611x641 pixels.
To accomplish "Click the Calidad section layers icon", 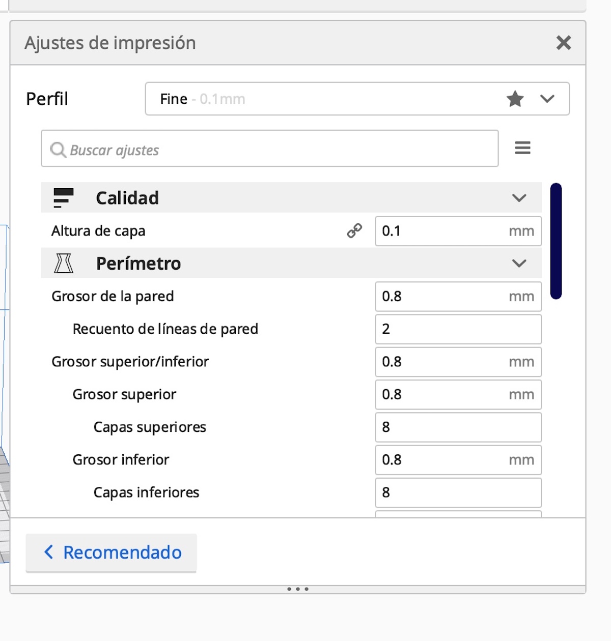I will (64, 198).
